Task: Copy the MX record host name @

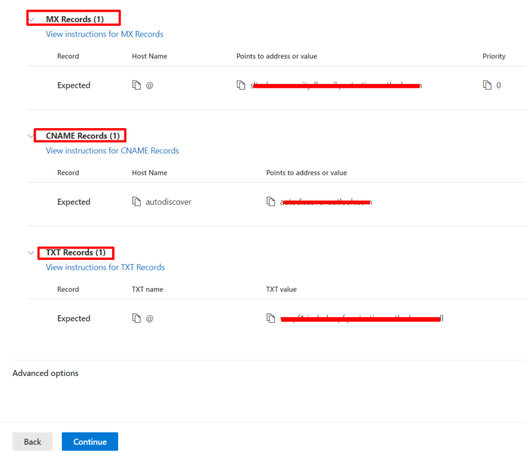Action: 137,85
